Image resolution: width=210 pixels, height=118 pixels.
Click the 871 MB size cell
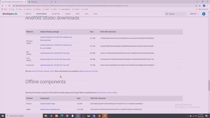pyautogui.click(x=93, y=38)
